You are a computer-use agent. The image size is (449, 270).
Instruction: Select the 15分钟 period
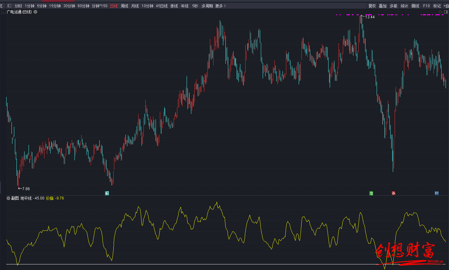click(55, 6)
